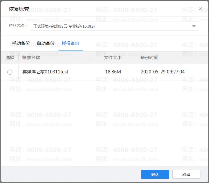Image resolution: width=209 pixels, height=183 pixels.
Task: Close the 恢复账套 dialog
Action: point(200,9)
